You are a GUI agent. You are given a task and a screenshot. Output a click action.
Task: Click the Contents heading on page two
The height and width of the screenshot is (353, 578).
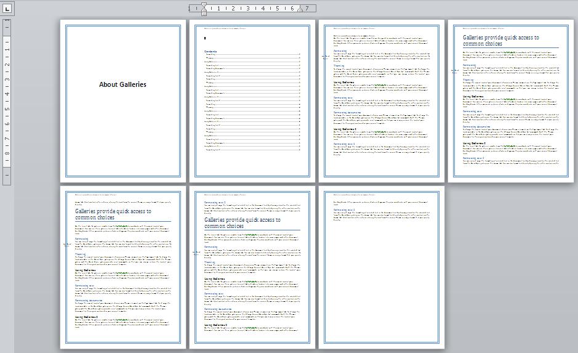coord(211,51)
